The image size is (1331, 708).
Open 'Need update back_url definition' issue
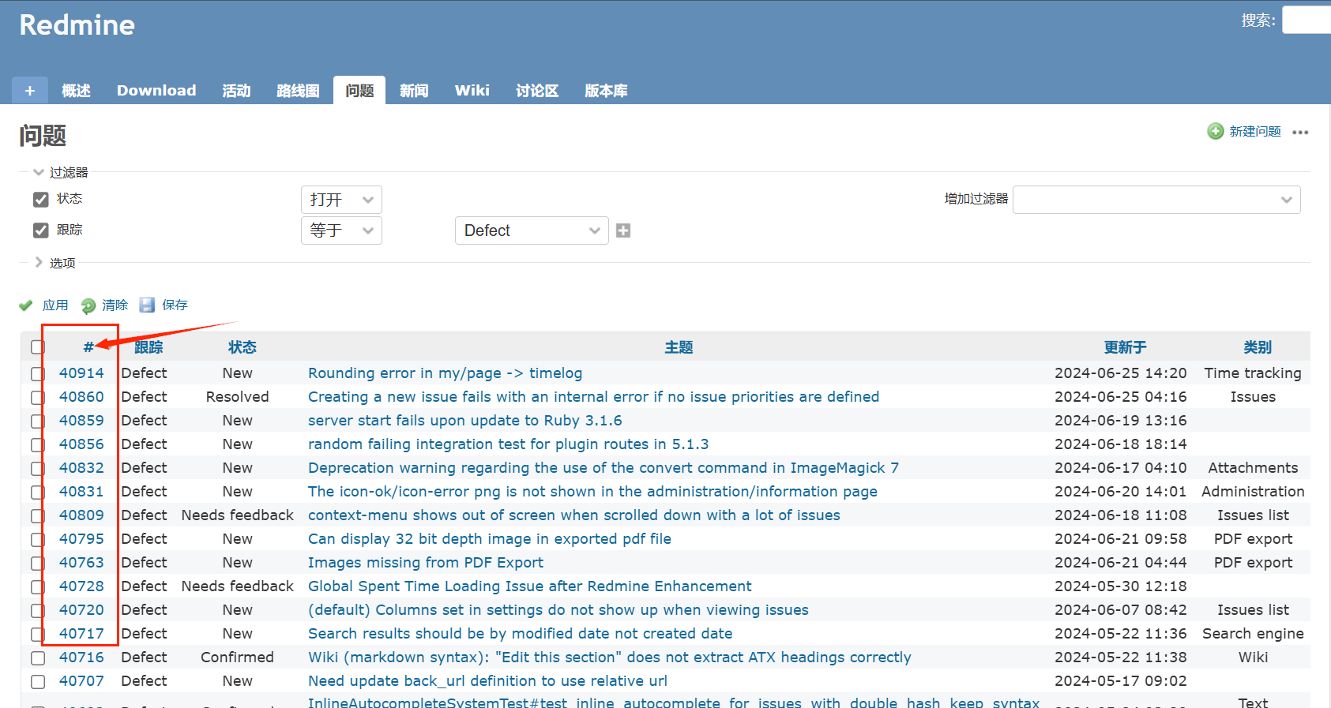tap(487, 681)
